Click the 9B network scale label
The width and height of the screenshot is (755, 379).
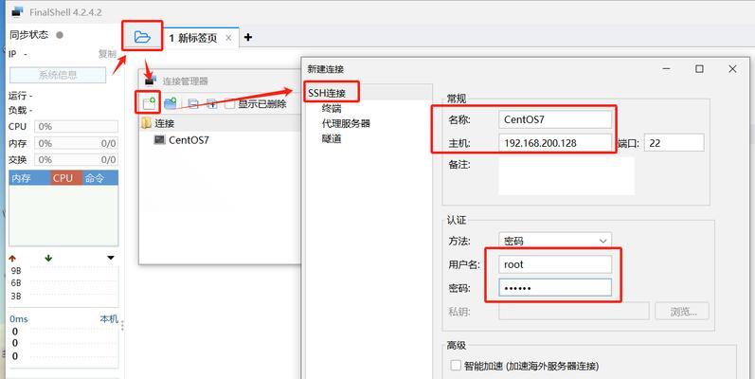tap(16, 271)
